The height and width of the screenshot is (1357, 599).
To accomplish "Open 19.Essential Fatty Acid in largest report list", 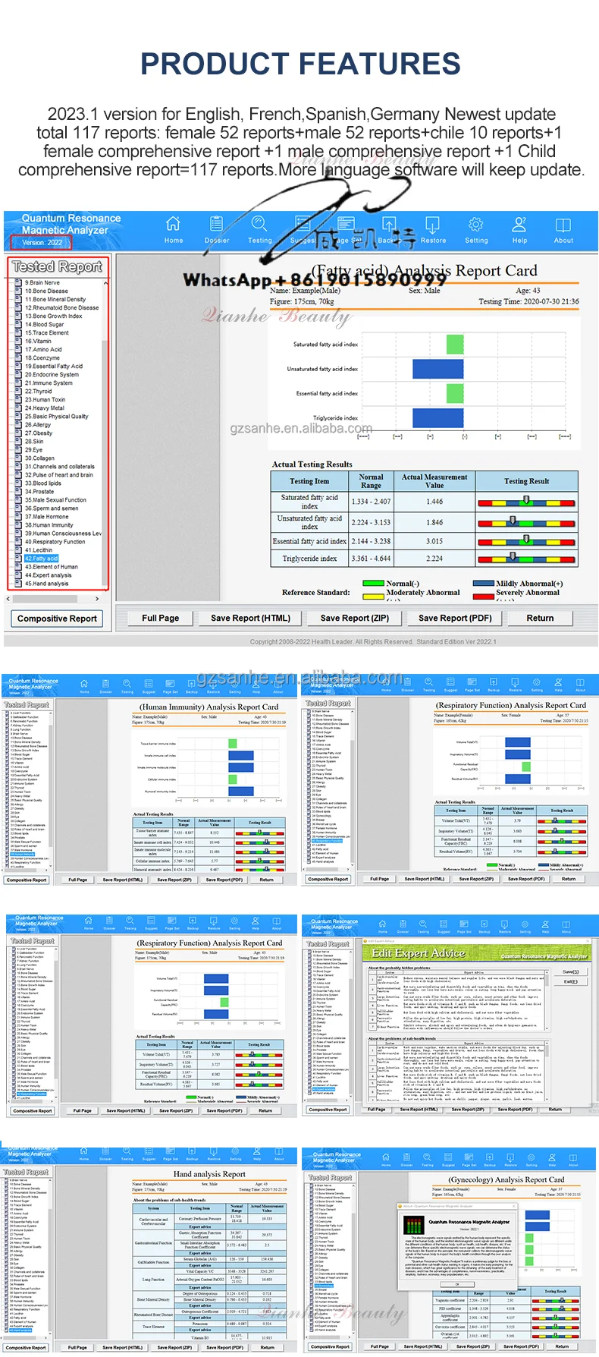I will [x=54, y=366].
